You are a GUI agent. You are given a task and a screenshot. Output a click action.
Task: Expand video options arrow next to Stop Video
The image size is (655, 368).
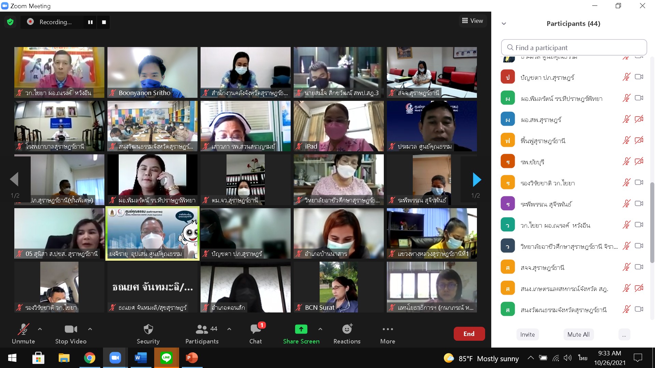coord(90,329)
